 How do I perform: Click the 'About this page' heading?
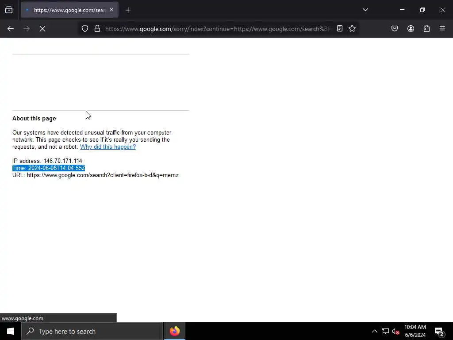[34, 119]
